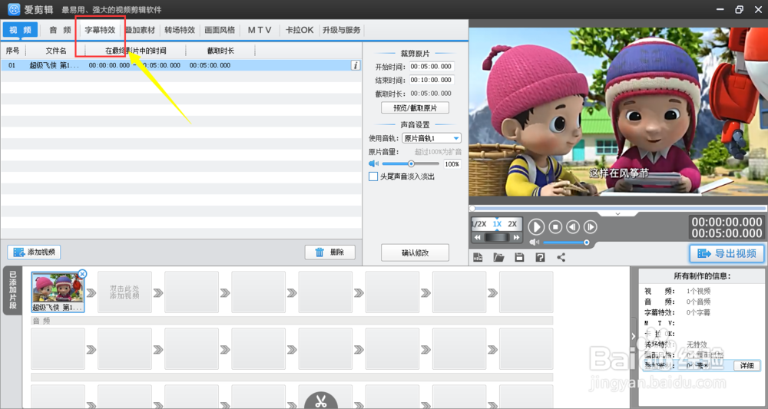Click the scissors cut icon
This screenshot has height=409, width=768.
[x=321, y=401]
